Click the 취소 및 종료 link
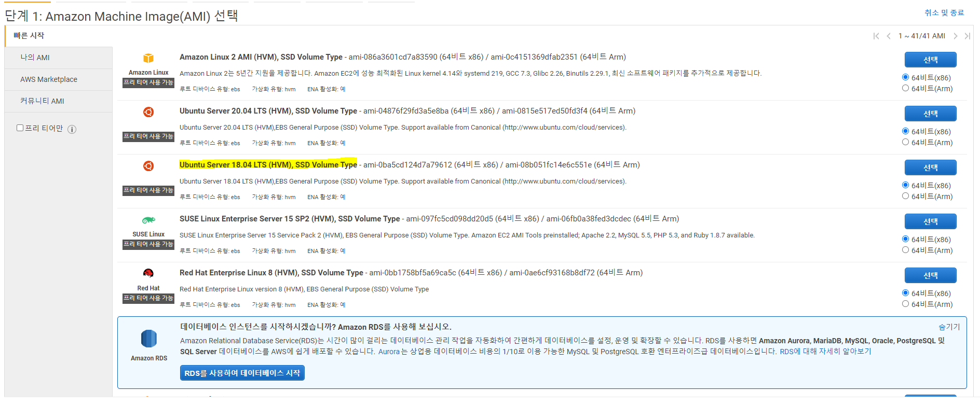Image resolution: width=980 pixels, height=420 pixels. point(944,12)
